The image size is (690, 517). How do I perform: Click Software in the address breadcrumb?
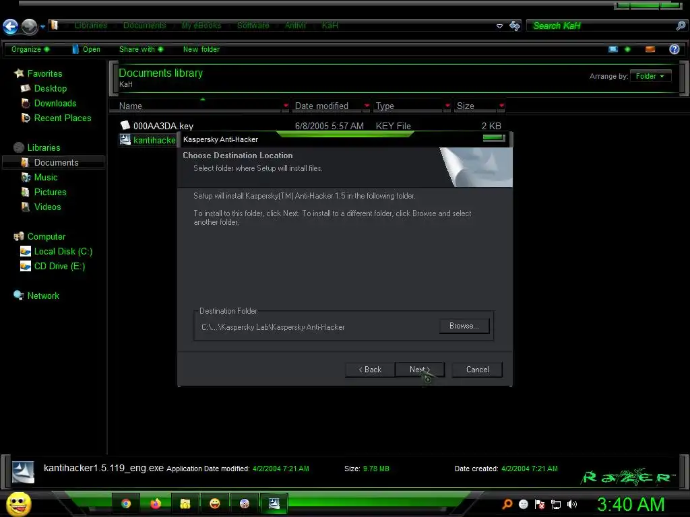pyautogui.click(x=253, y=26)
